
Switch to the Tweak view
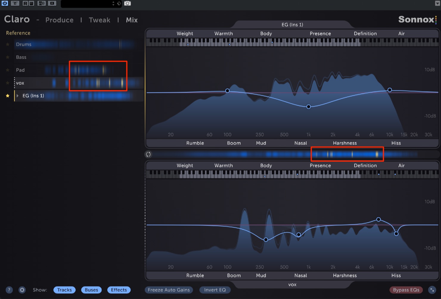click(100, 20)
